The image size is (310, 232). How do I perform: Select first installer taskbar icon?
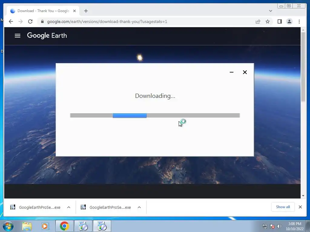(83, 226)
